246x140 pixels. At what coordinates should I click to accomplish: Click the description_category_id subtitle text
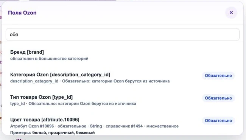[x=34, y=81]
